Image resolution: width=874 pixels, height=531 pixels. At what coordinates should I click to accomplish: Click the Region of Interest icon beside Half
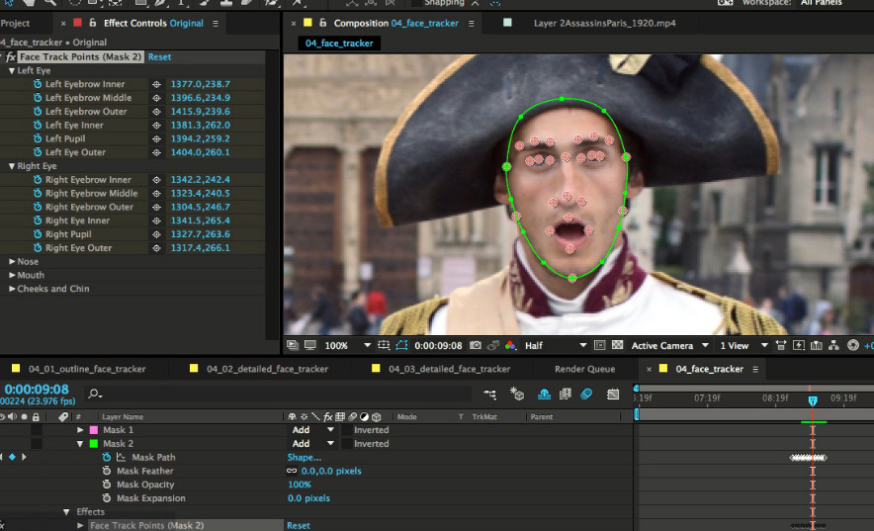coord(599,345)
